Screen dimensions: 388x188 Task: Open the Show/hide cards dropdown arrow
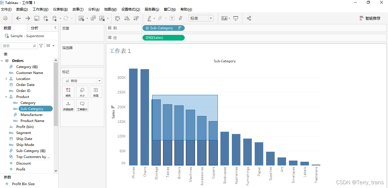click(x=229, y=19)
